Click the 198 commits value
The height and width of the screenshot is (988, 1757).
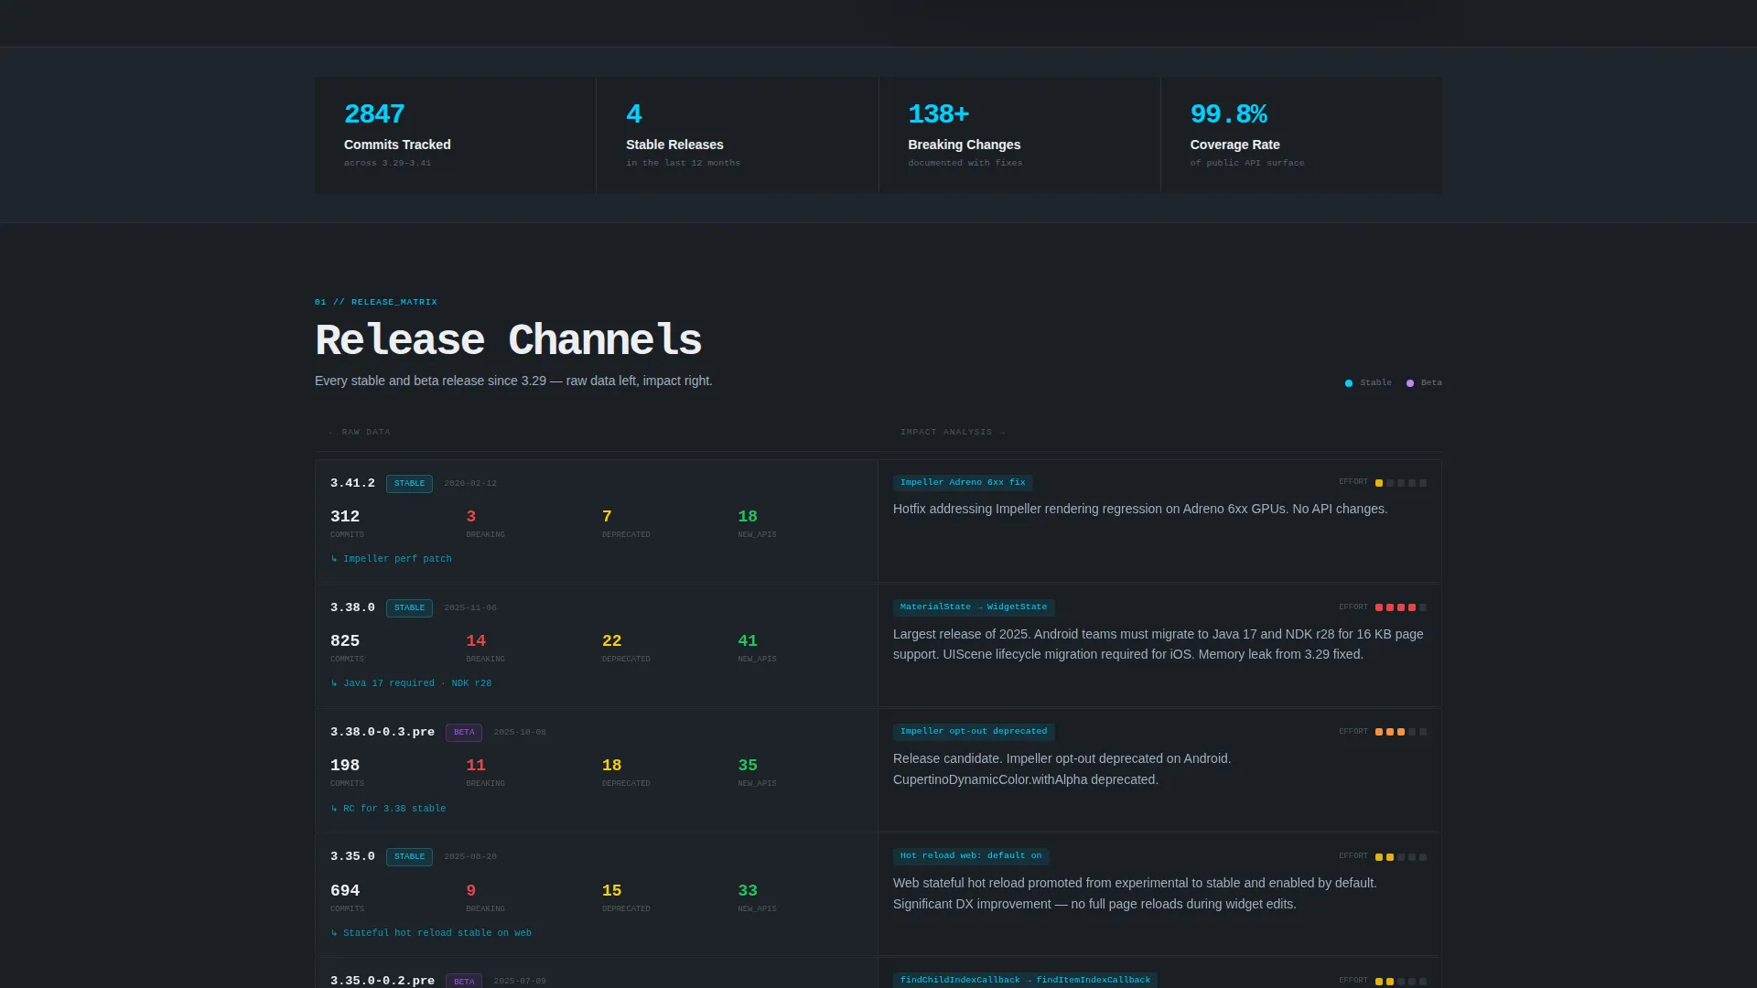pos(345,766)
